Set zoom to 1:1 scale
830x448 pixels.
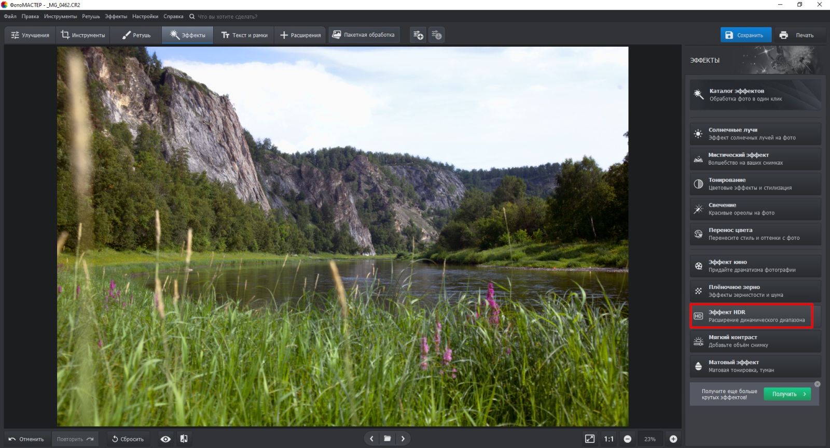pyautogui.click(x=608, y=439)
